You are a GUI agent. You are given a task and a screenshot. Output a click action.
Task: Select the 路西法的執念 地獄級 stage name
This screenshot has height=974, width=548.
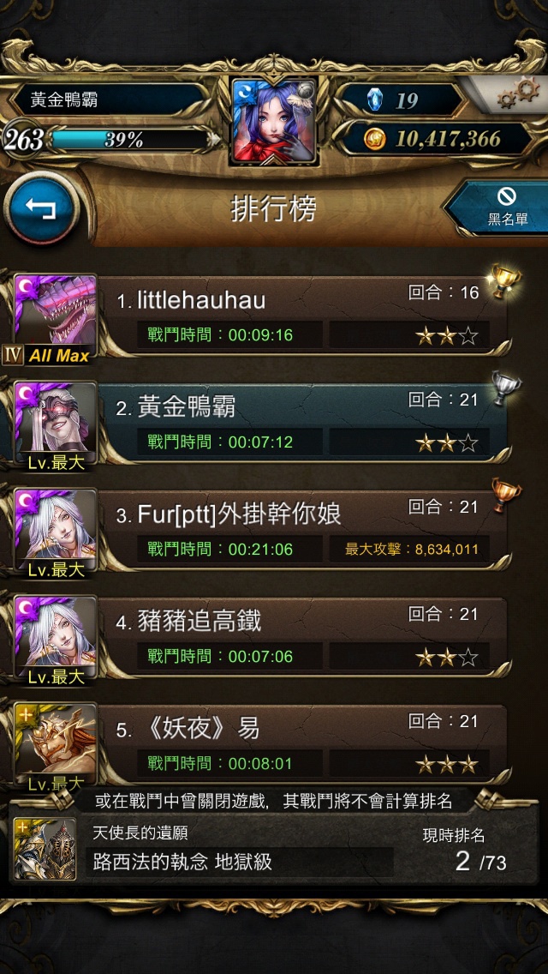pos(182,862)
